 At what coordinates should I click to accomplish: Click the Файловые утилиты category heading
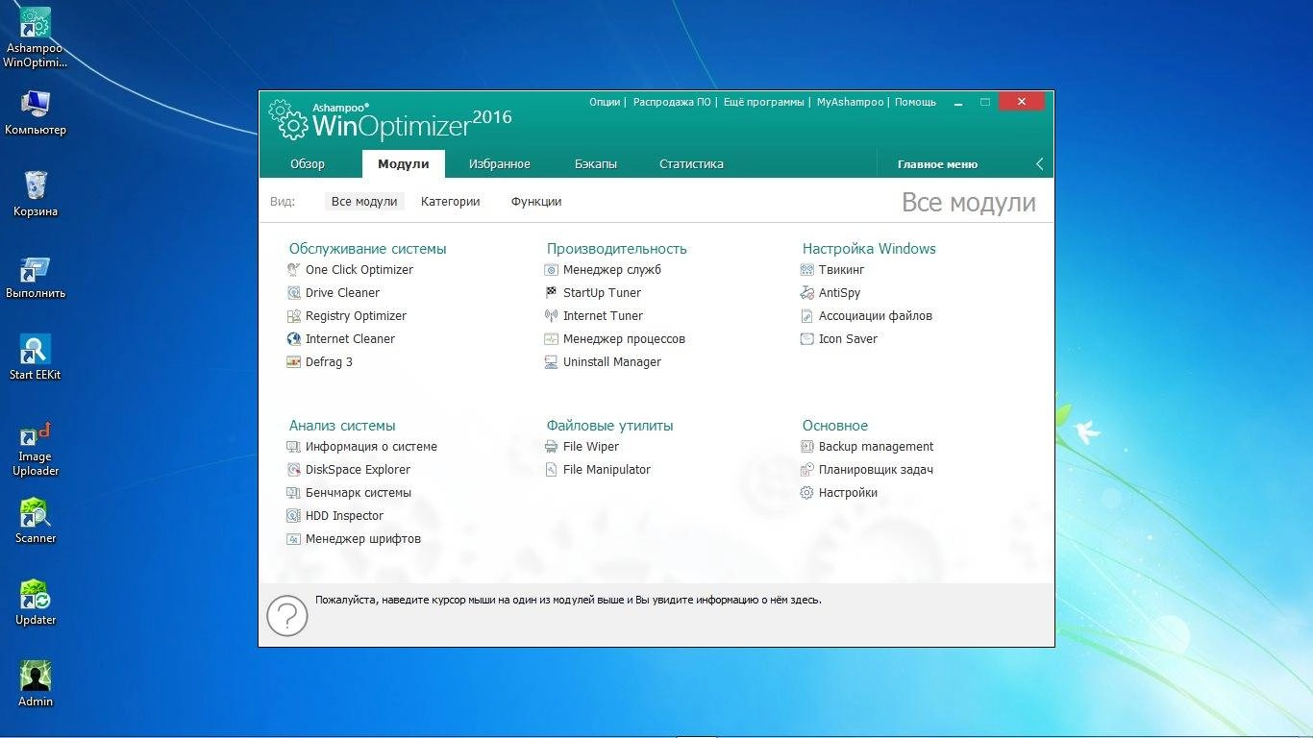click(x=610, y=426)
